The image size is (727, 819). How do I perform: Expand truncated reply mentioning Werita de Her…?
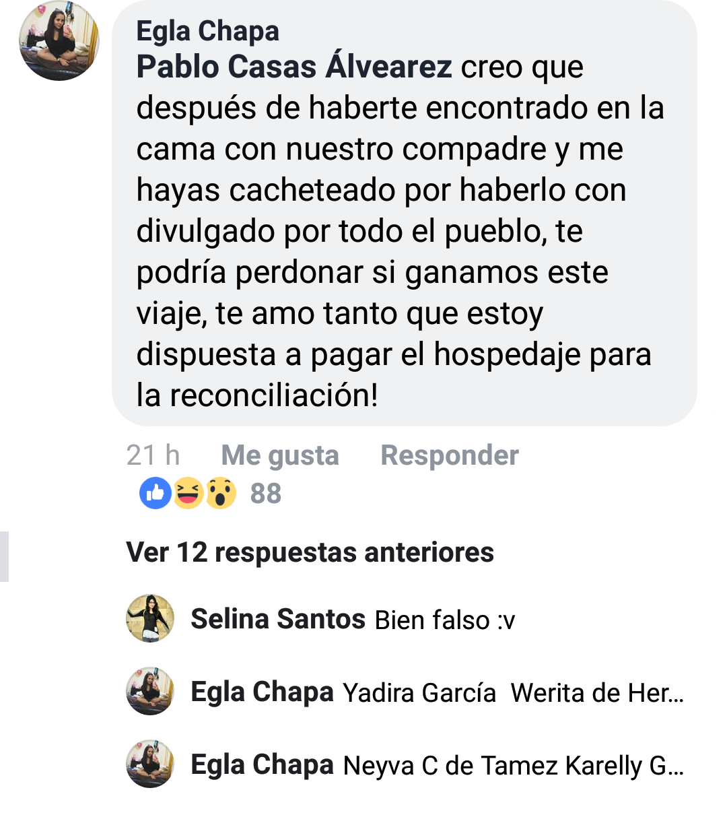[514, 692]
